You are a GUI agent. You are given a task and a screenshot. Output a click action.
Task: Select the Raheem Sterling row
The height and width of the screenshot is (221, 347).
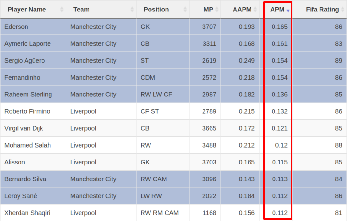click(x=28, y=95)
